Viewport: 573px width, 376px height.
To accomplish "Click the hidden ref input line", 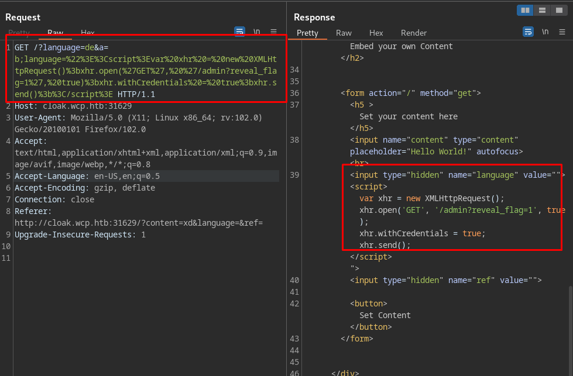I will pos(446,280).
